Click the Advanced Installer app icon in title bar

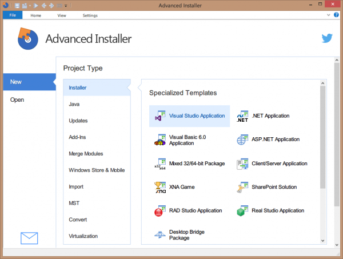point(5,5)
